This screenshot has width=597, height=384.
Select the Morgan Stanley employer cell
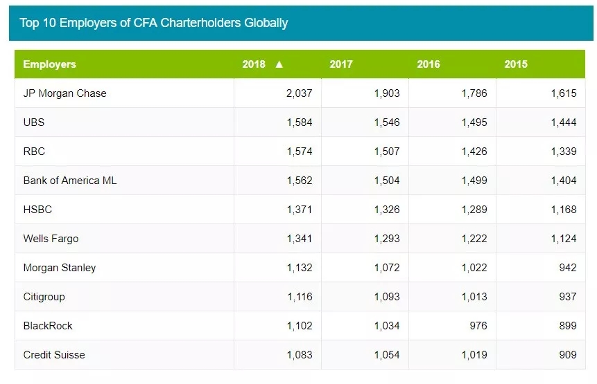(60, 268)
